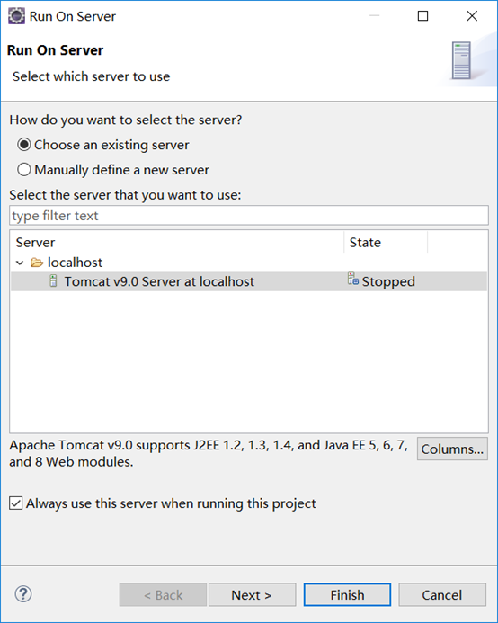Click the Tomcat server icon

pos(53,280)
